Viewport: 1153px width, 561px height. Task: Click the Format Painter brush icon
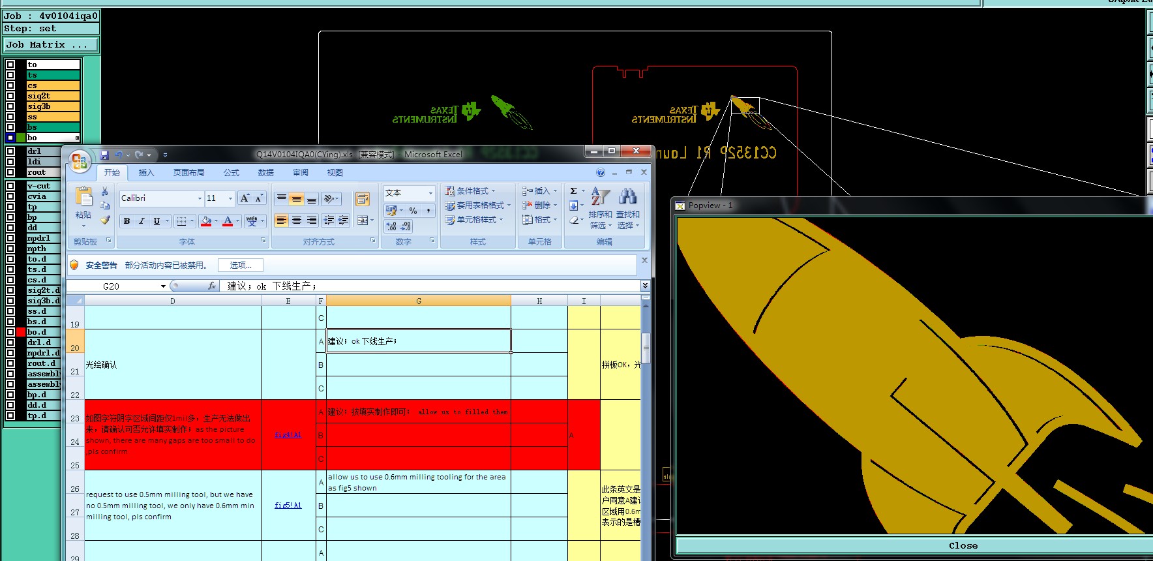click(105, 220)
